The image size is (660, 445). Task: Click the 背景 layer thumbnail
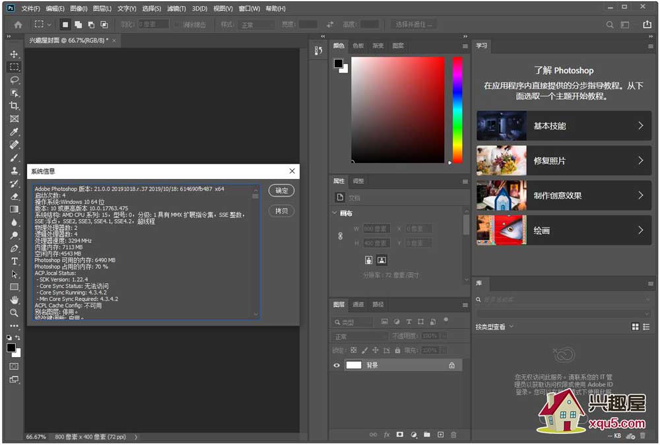[x=354, y=365]
